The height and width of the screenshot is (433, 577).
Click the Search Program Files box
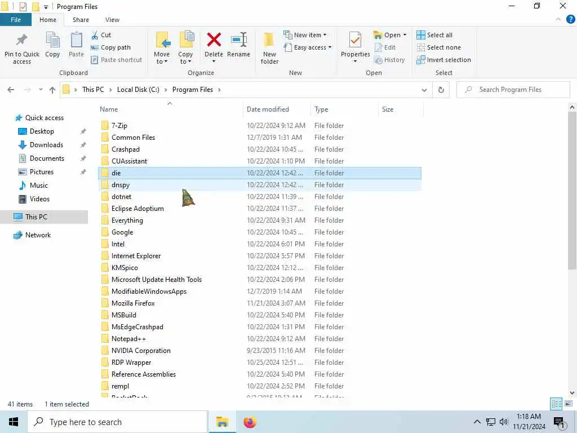pyautogui.click(x=513, y=90)
